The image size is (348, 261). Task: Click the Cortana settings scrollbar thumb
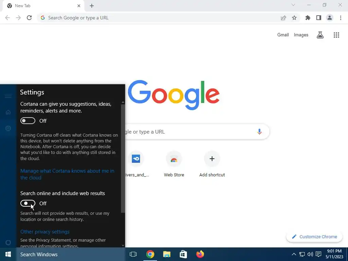(x=123, y=158)
